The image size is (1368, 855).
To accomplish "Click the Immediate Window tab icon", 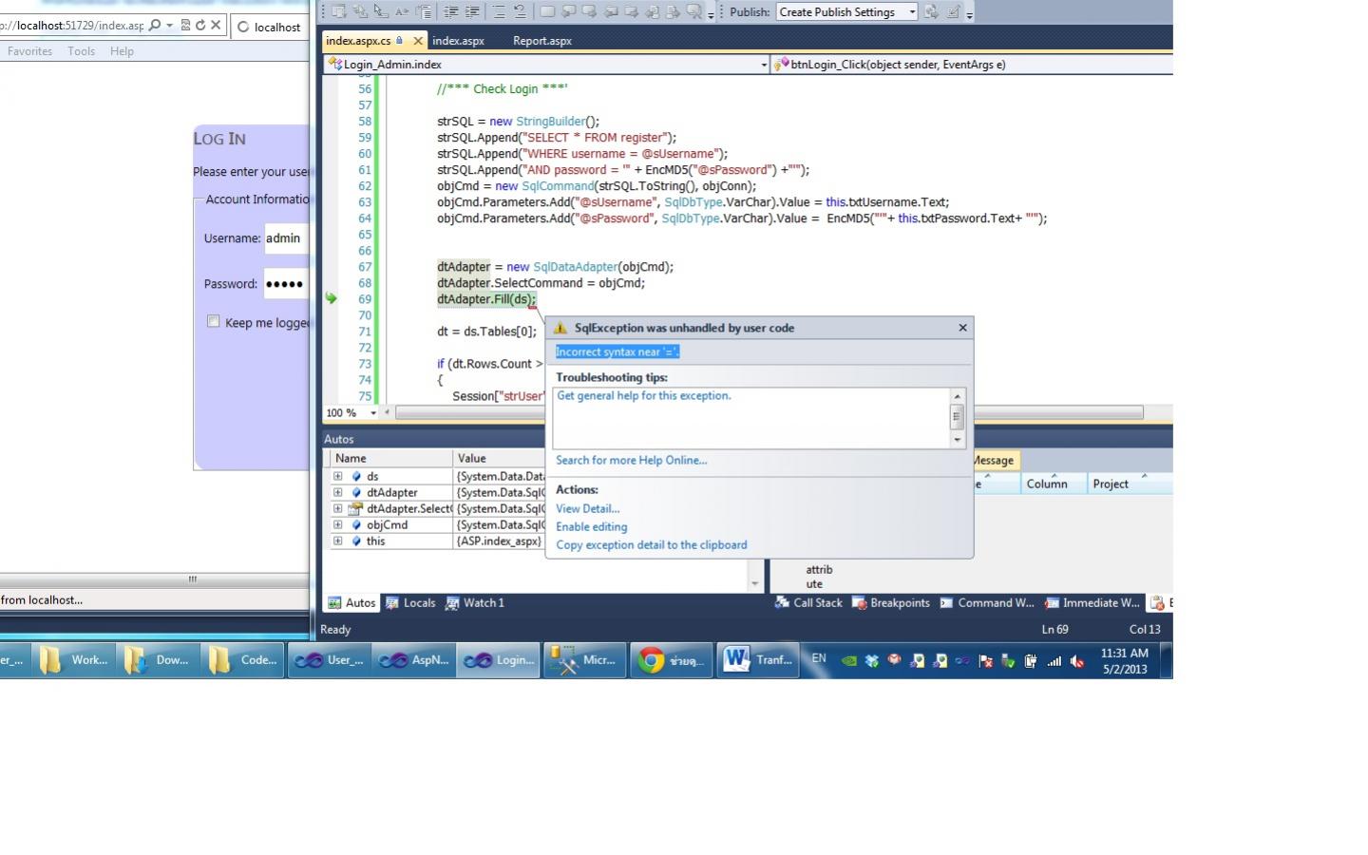I will (x=1053, y=602).
